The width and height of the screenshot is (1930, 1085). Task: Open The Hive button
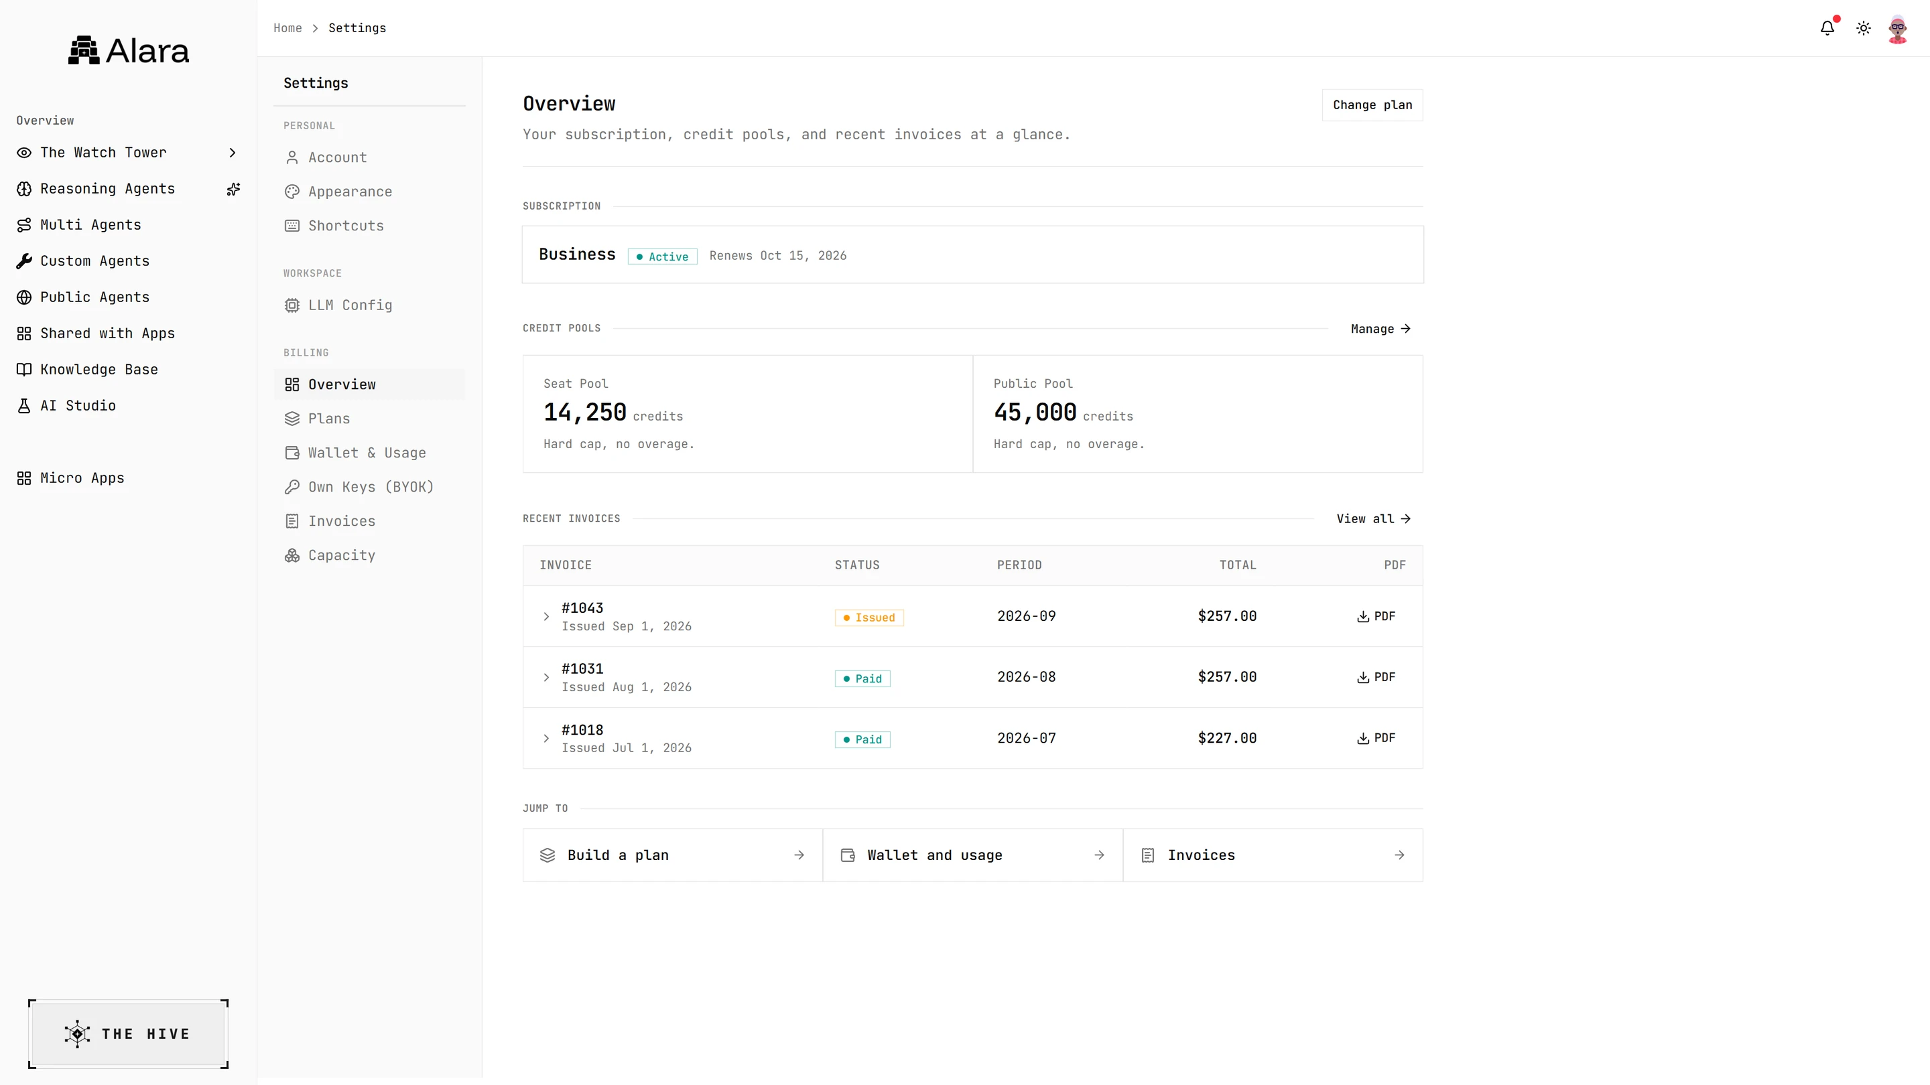tap(128, 1033)
